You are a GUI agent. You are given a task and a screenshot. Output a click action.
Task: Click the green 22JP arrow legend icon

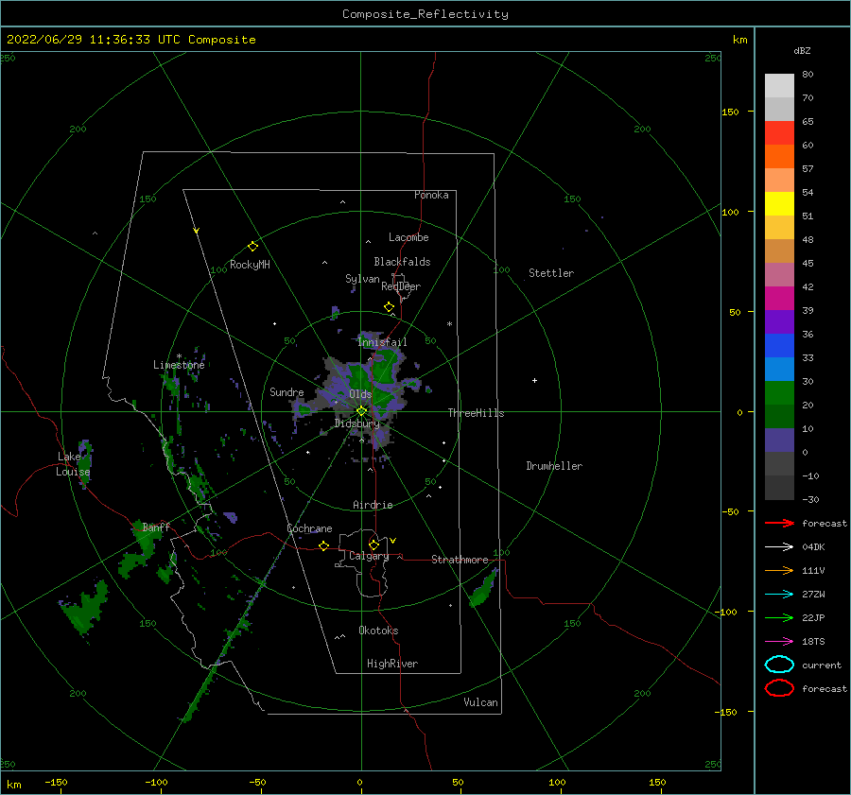[779, 617]
